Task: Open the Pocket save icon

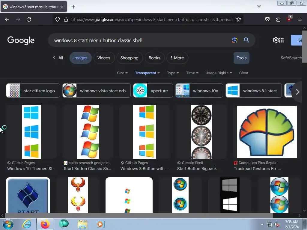Action: tap(267, 19)
